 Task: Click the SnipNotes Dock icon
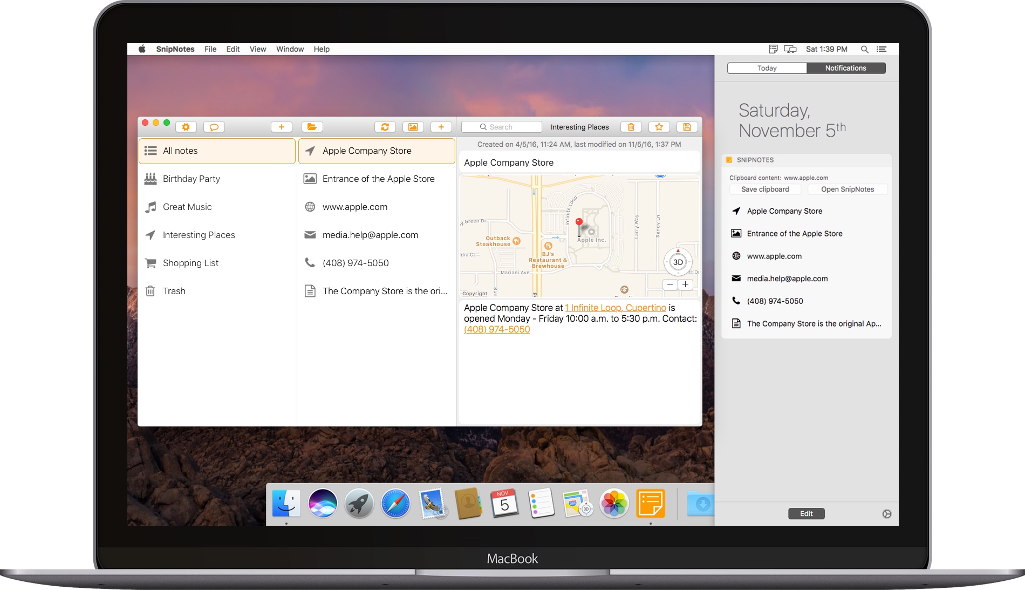point(651,504)
